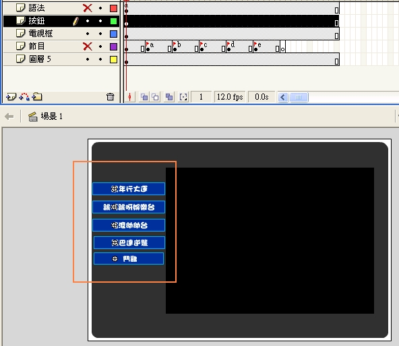Click the 0.0s elapsed time display
The height and width of the screenshot is (346, 399).
(x=262, y=97)
